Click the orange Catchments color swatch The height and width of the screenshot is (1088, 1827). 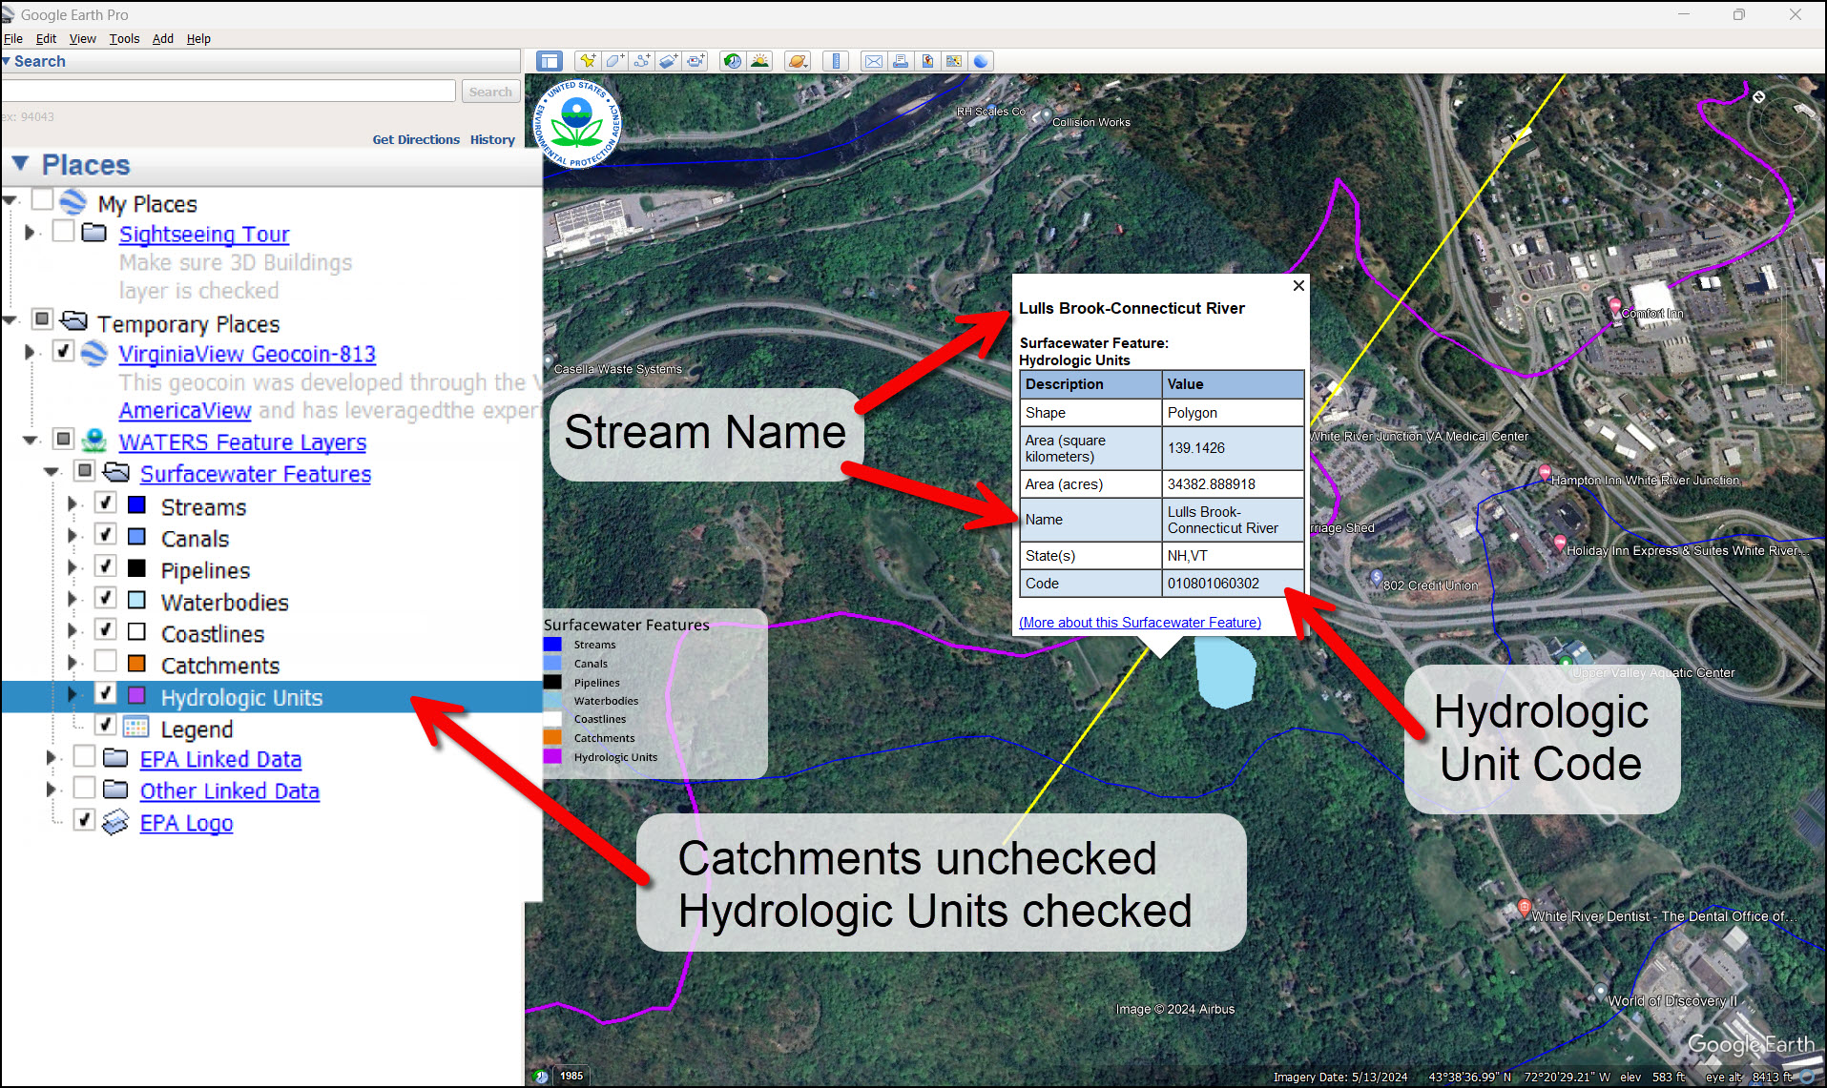[137, 663]
